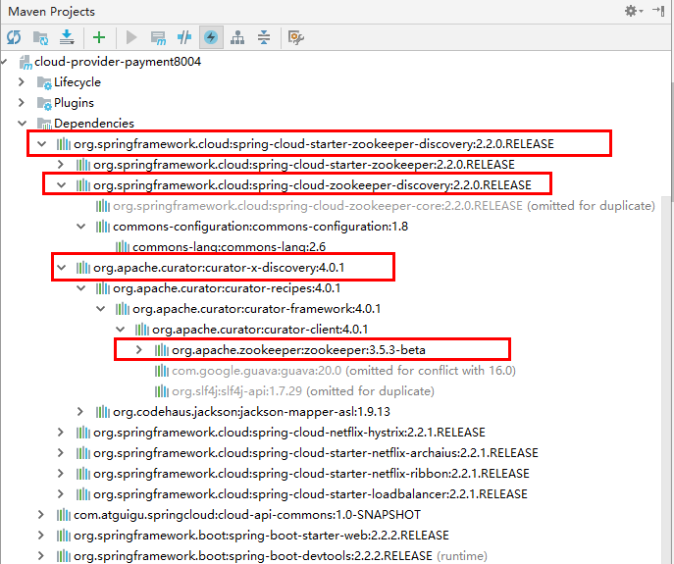674x564 pixels.
Task: Collapse spring-cloud-zookeeper-discovery:2.2.0.RELEASE node
Action: [x=62, y=184]
